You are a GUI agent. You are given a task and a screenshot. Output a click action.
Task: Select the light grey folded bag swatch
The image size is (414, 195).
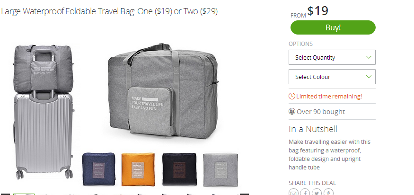point(221,169)
